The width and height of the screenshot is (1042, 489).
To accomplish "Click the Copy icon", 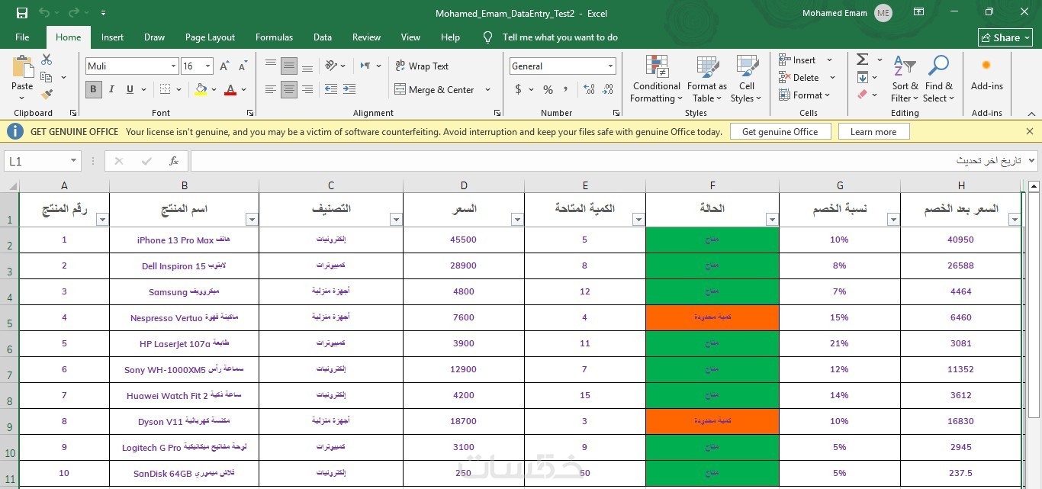I will click(47, 77).
